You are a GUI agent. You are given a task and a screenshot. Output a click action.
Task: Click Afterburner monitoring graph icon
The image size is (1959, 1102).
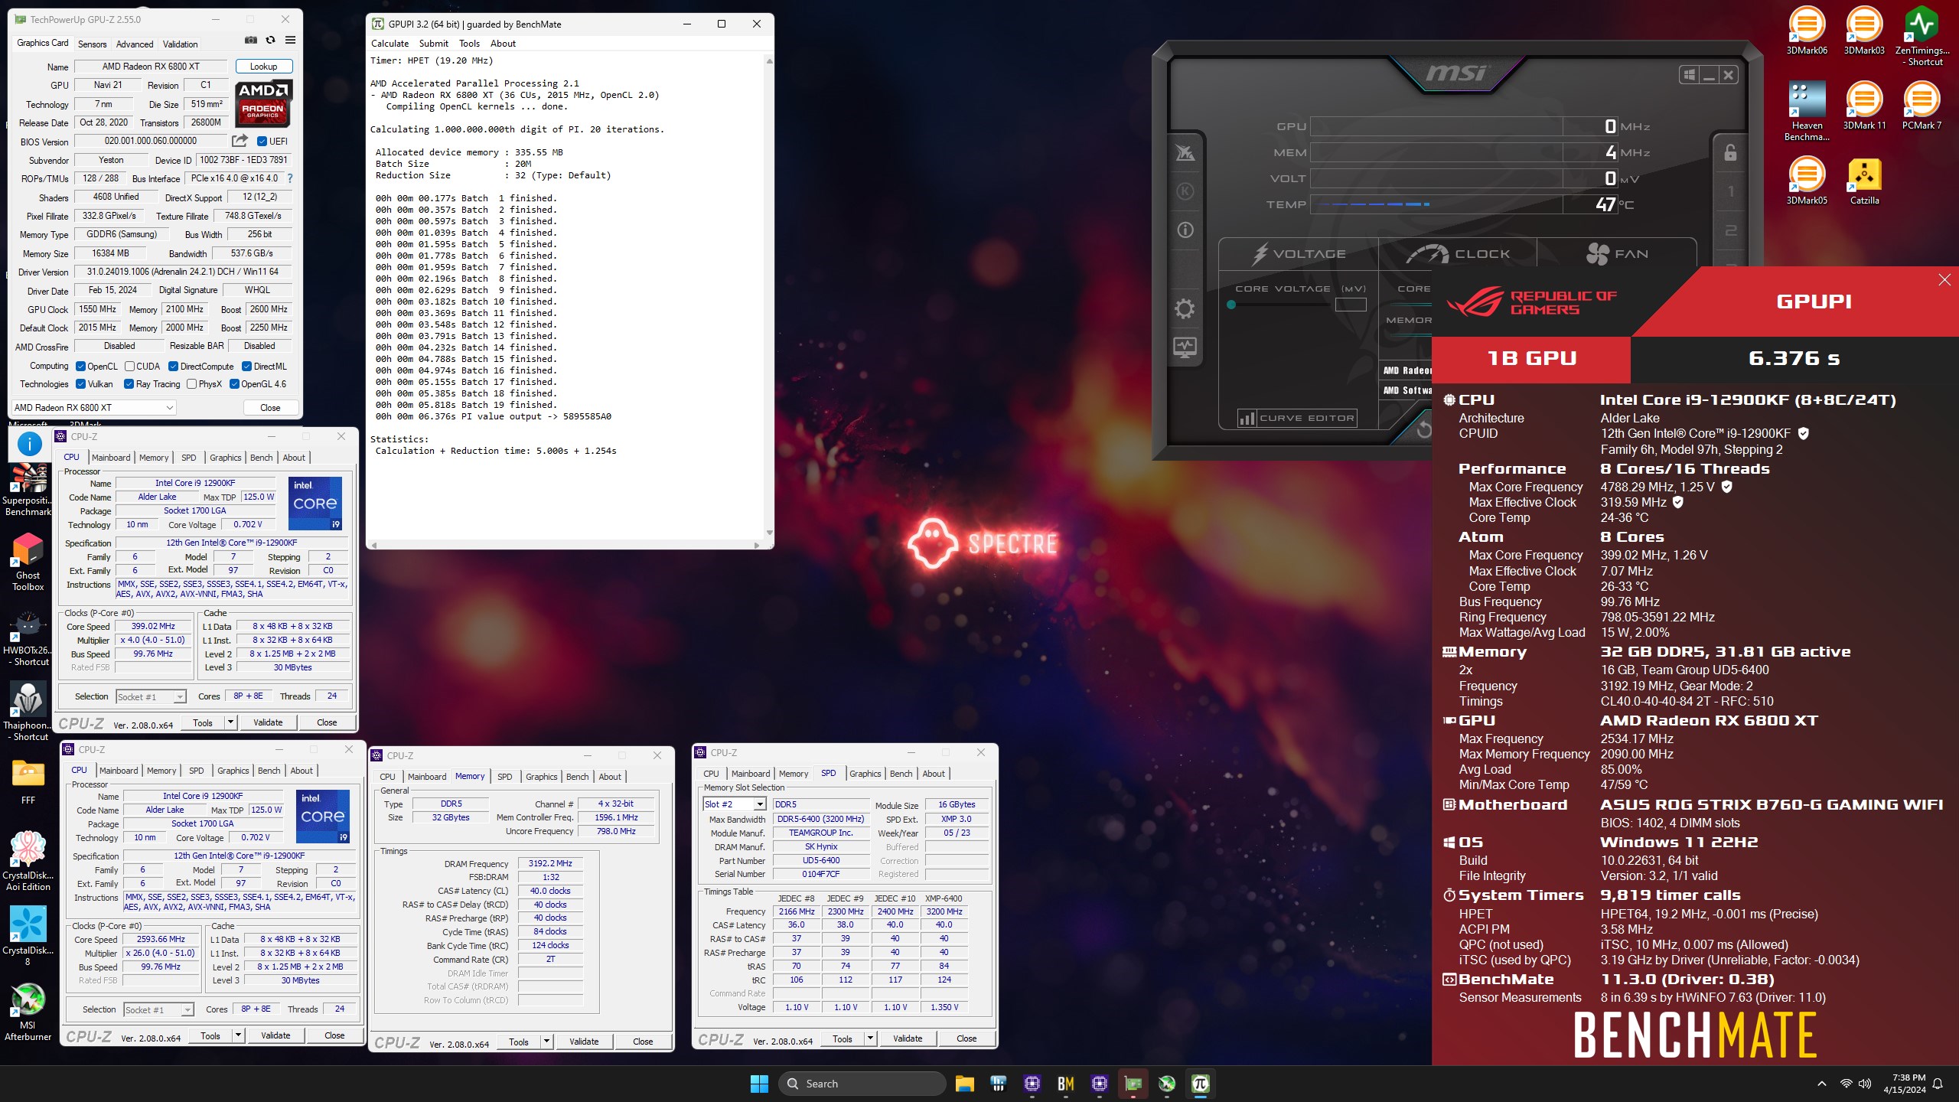point(1185,347)
